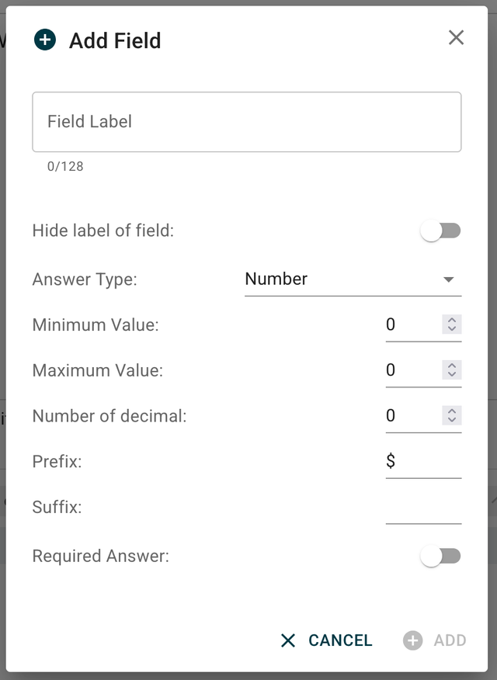This screenshot has height=680, width=497.
Task: Enable the Required Answer toggle
Action: click(440, 556)
